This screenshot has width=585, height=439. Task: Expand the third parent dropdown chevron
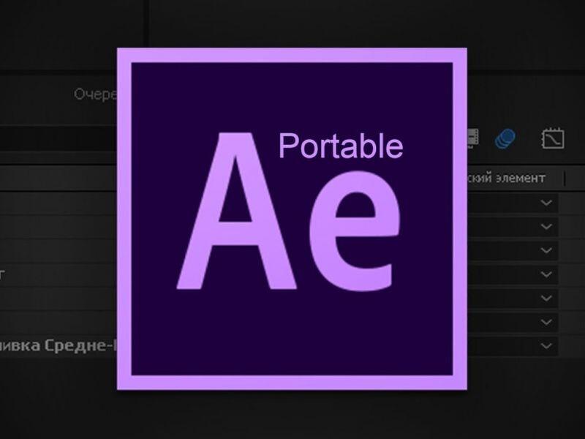(x=546, y=250)
